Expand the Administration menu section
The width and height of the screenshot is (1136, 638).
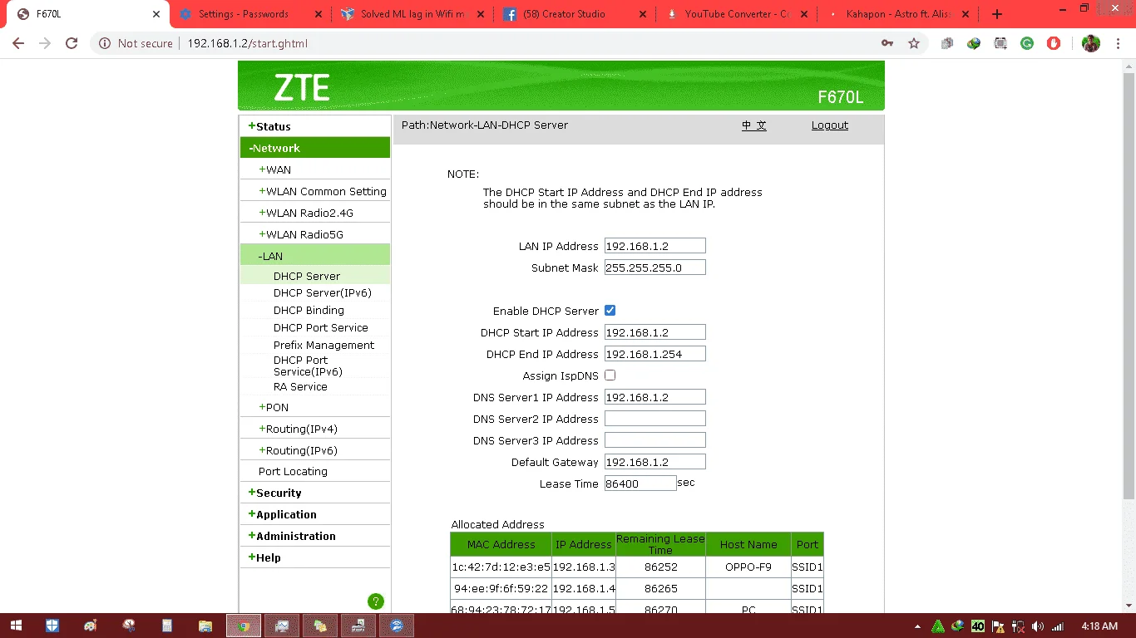(x=292, y=536)
